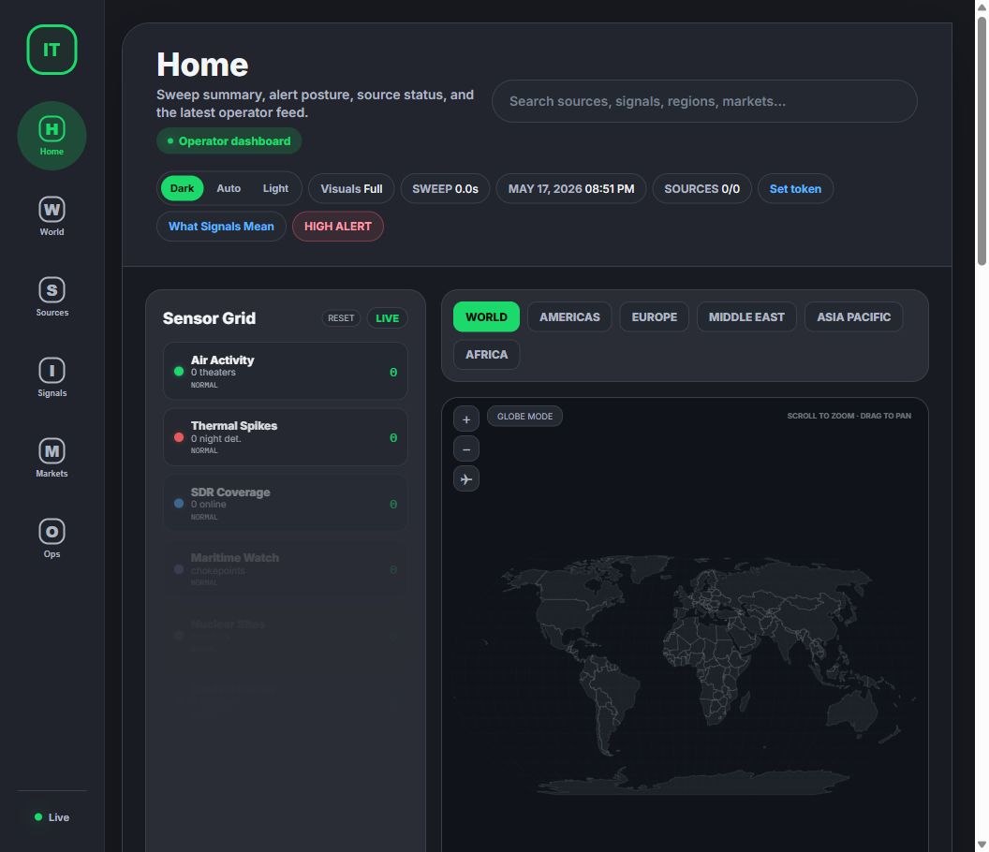This screenshot has height=852, width=989.
Task: Open the Thermal Spikes sensor card
Action: 285,437
